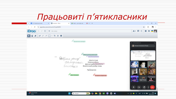Open the shape tool dropdown arrow
The height and width of the screenshot is (99, 176).
(52, 36)
